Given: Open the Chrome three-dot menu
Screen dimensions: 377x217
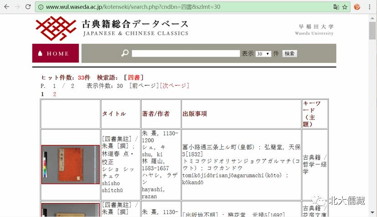Looking at the screenshot, I should tap(371, 7).
